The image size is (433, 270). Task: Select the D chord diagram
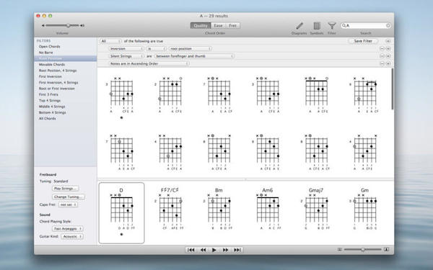pos(121,213)
